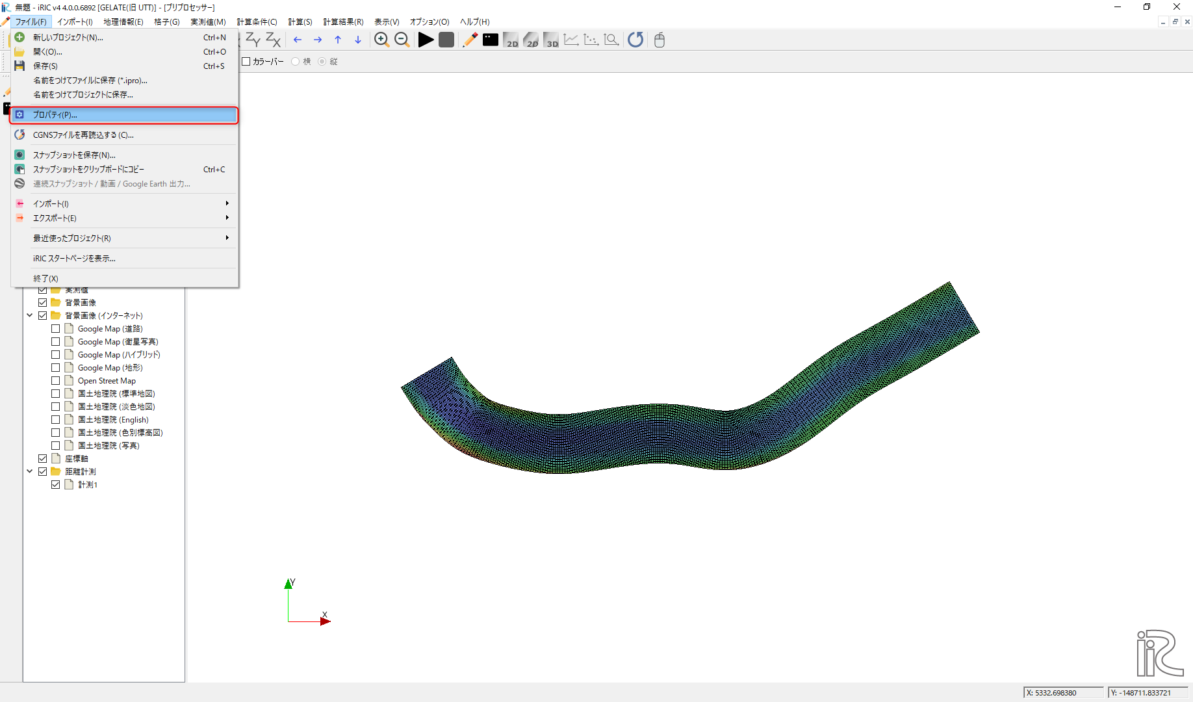The image size is (1193, 702).
Task: Click the zoom out magnifier icon
Action: 402,40
